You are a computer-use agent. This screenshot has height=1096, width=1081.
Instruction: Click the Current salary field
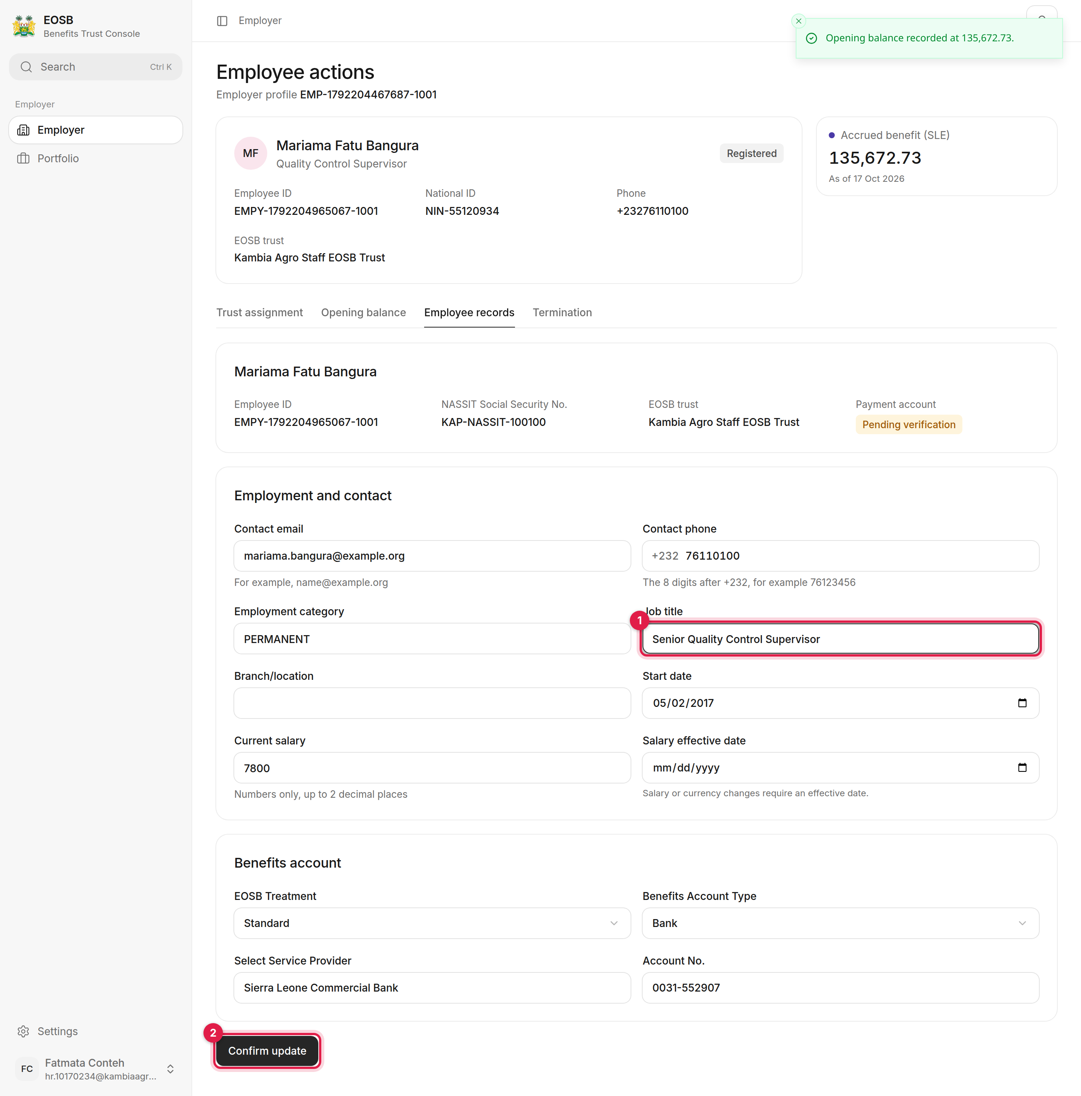(x=432, y=768)
